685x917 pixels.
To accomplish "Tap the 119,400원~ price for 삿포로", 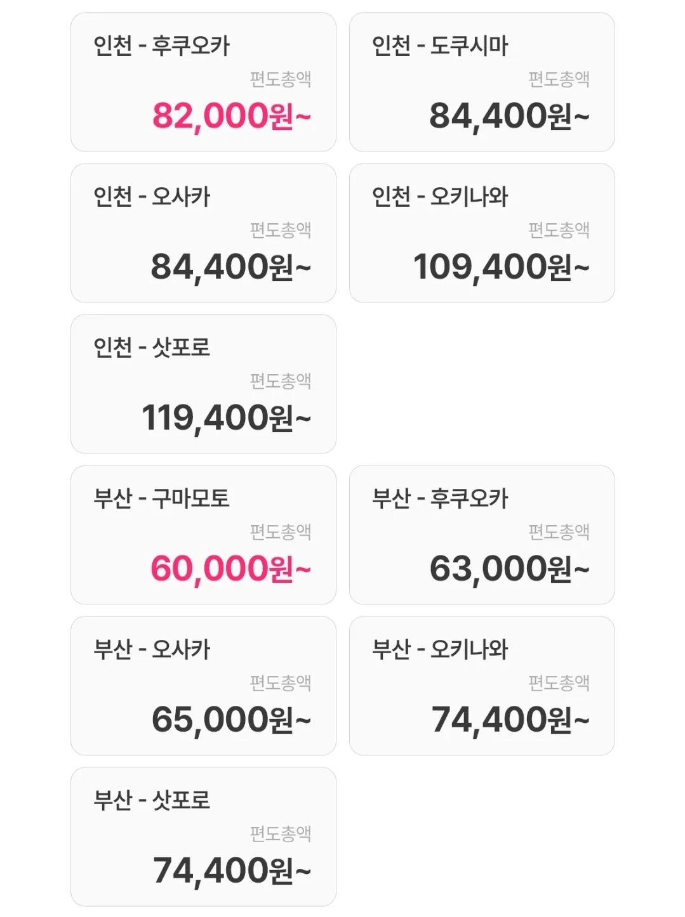I will pyautogui.click(x=227, y=418).
